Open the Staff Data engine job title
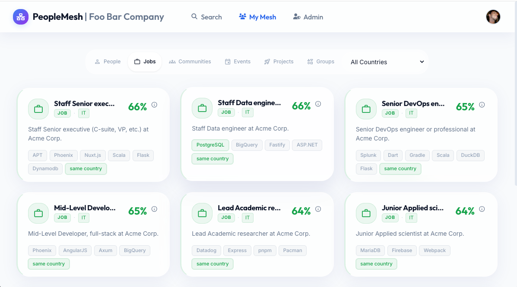Screen dimensions: 517x287 tap(249, 103)
